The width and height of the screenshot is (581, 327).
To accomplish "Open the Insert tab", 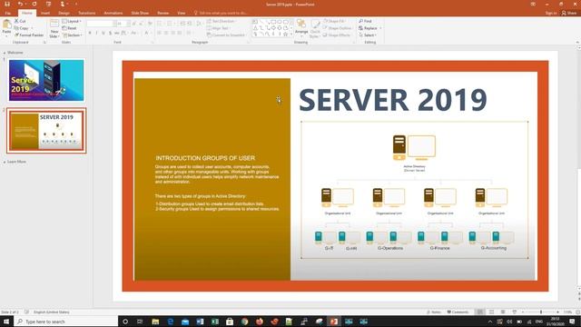I will [x=45, y=13].
